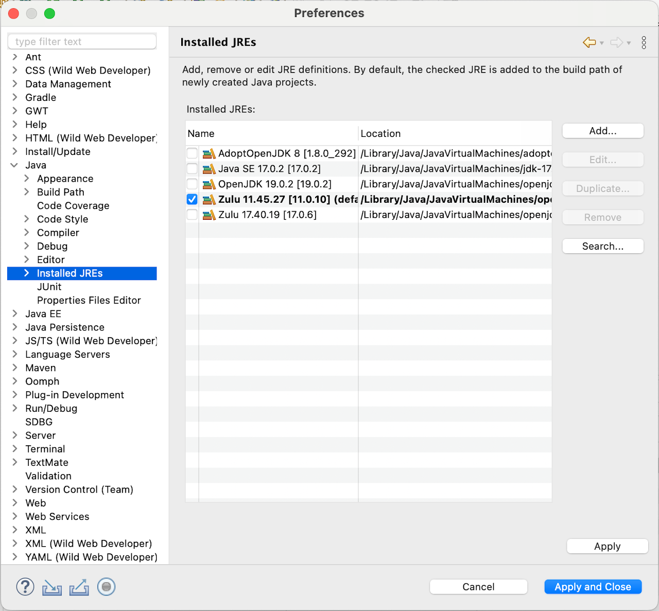Select the Java SE 17.0.2 location cell
The width and height of the screenshot is (659, 611).
click(456, 169)
